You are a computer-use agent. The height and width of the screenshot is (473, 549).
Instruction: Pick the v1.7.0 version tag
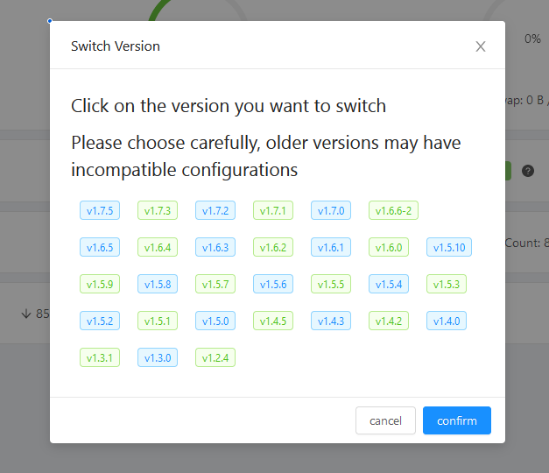[x=331, y=210]
